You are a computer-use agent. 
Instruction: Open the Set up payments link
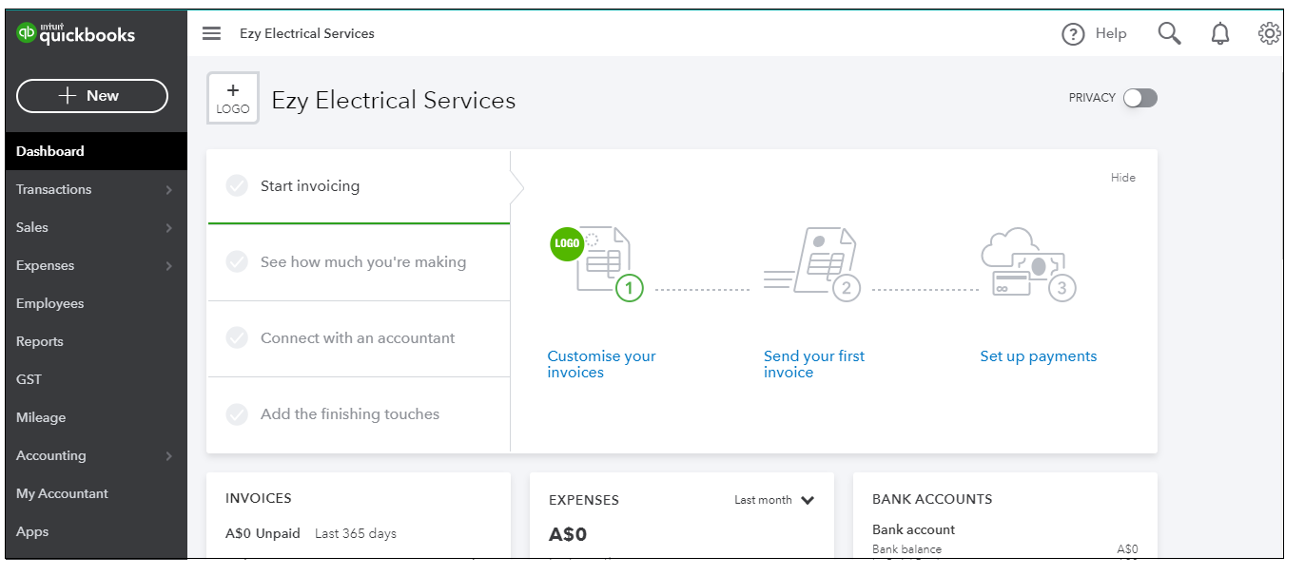[1039, 356]
